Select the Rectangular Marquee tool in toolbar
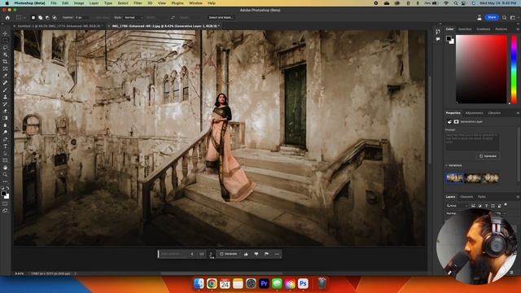Screen dimensions: 521x293 click(5, 41)
